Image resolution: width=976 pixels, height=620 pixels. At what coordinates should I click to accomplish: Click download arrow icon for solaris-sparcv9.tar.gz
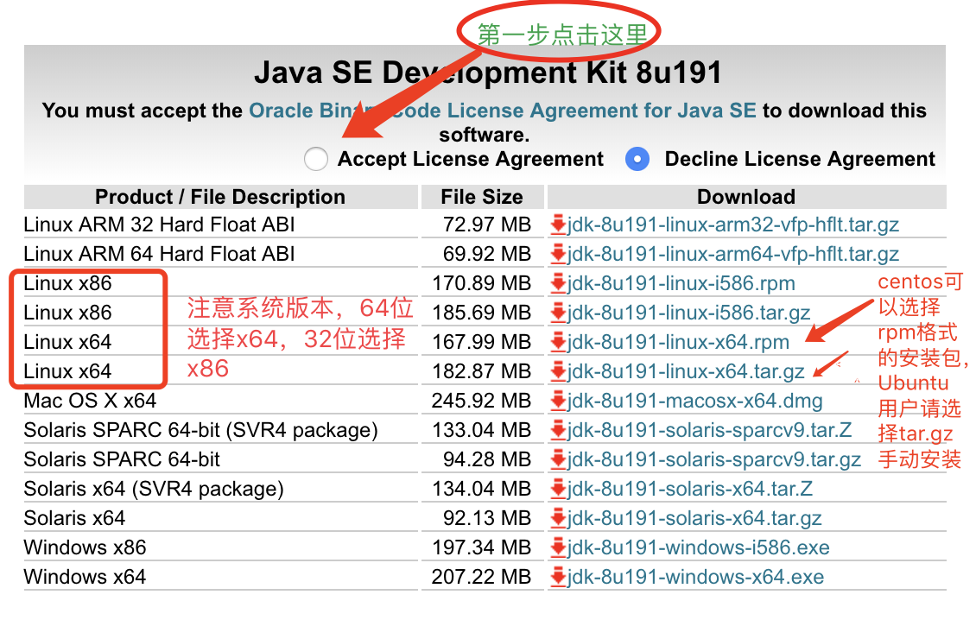558,459
